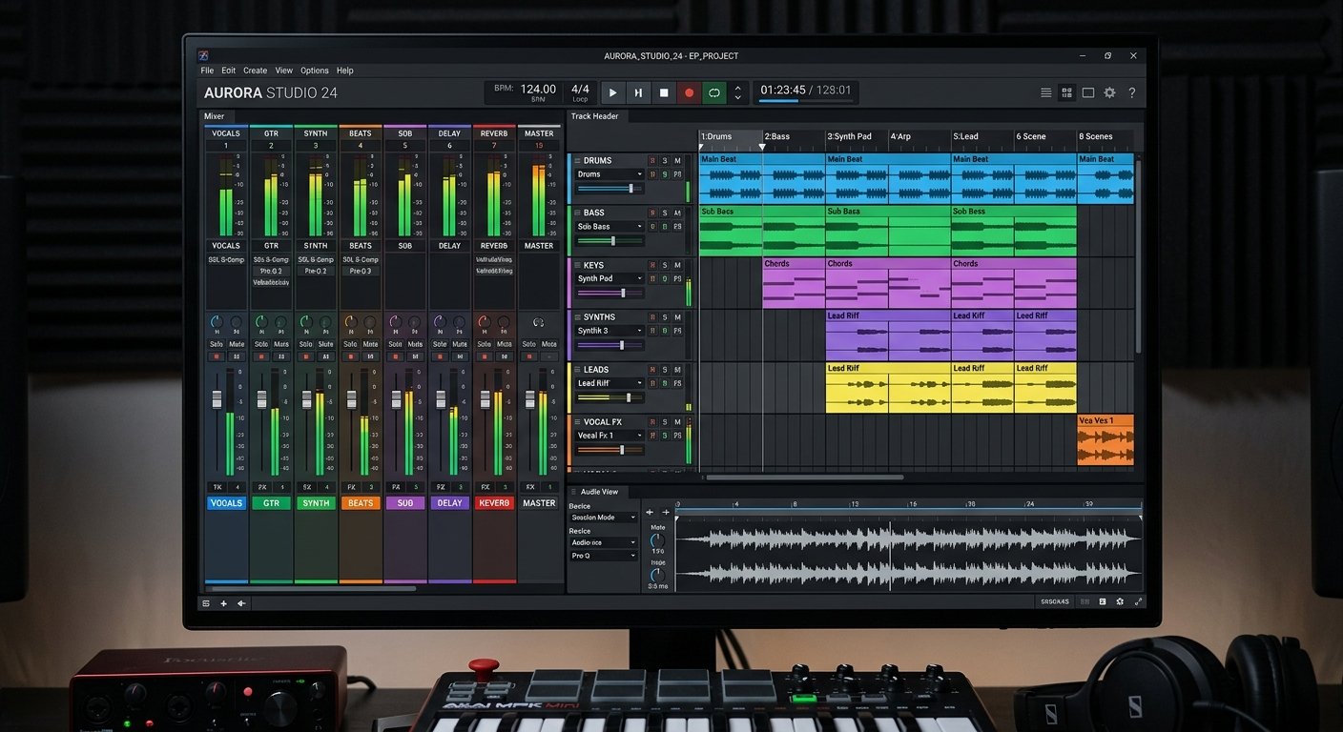Screen dimensions: 1343x732
Task: Switch to the grid view icon at top right
Action: [x=1066, y=92]
